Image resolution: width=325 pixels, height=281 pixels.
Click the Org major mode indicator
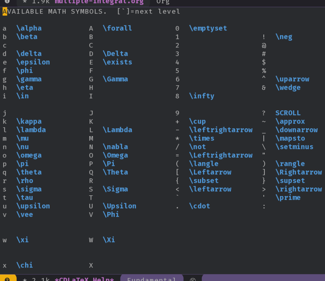pyautogui.click(x=163, y=2)
